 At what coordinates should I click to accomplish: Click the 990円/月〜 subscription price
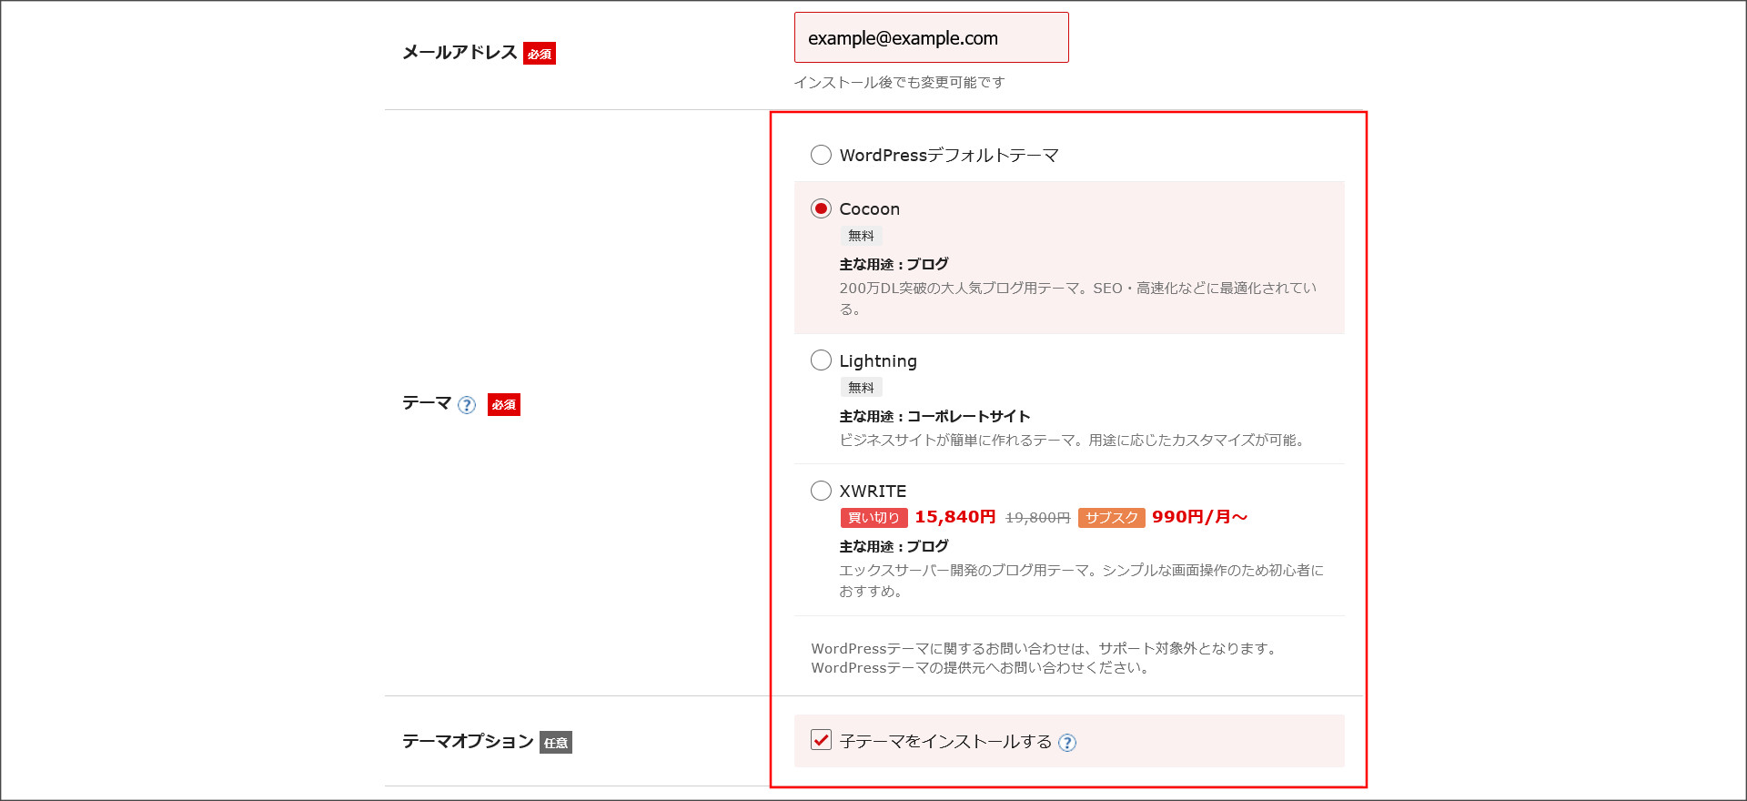coord(1199,517)
